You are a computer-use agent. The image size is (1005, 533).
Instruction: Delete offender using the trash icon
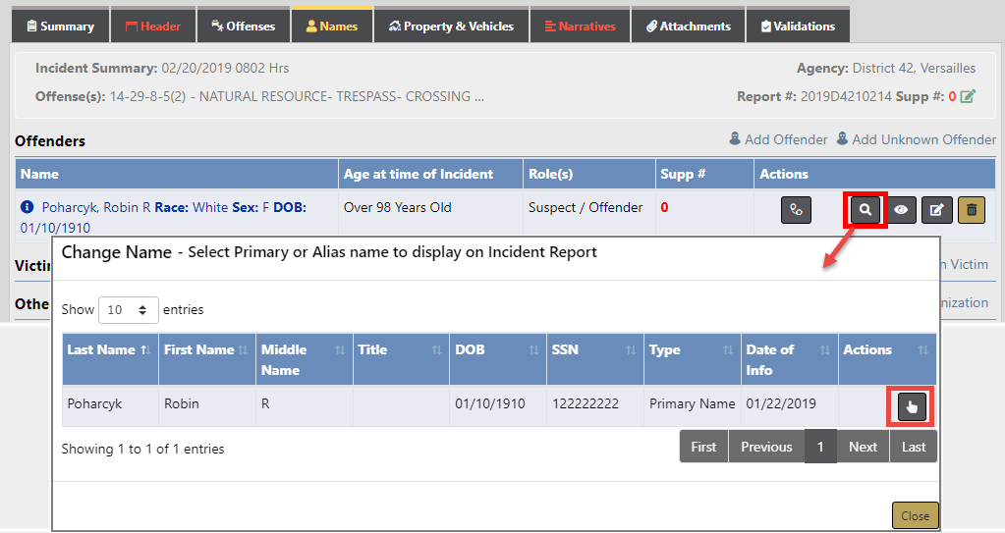pos(971,210)
